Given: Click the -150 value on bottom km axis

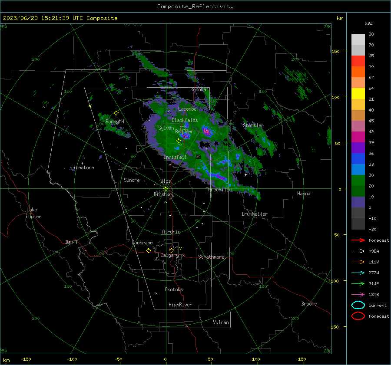Looking at the screenshot, I should pos(26,359).
